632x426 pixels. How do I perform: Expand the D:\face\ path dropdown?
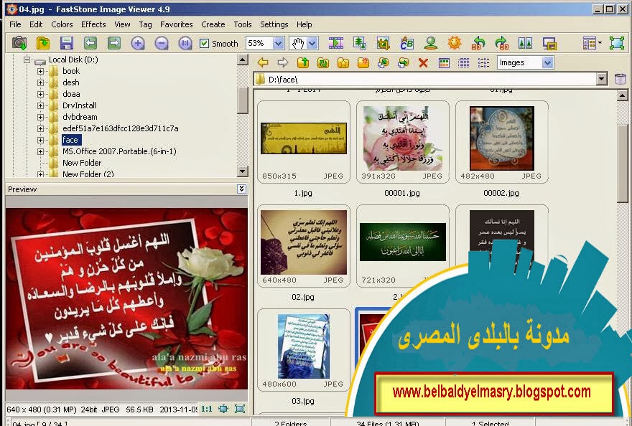(x=601, y=79)
